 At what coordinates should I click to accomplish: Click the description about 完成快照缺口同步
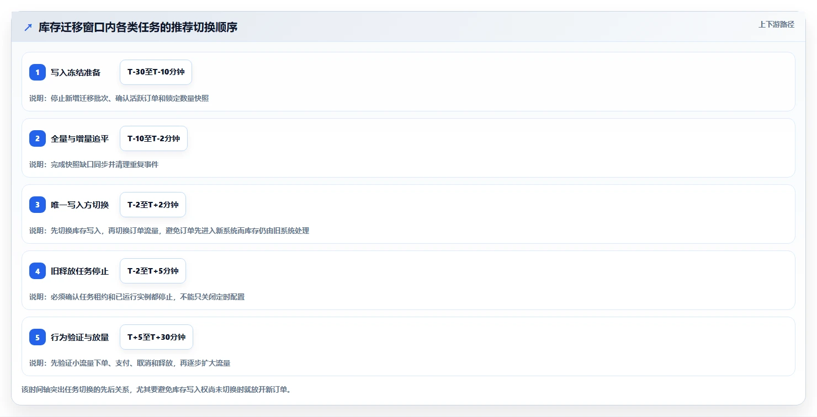[x=94, y=164]
